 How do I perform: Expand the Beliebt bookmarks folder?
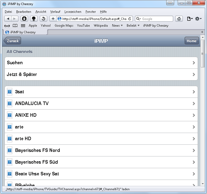[x=133, y=26]
